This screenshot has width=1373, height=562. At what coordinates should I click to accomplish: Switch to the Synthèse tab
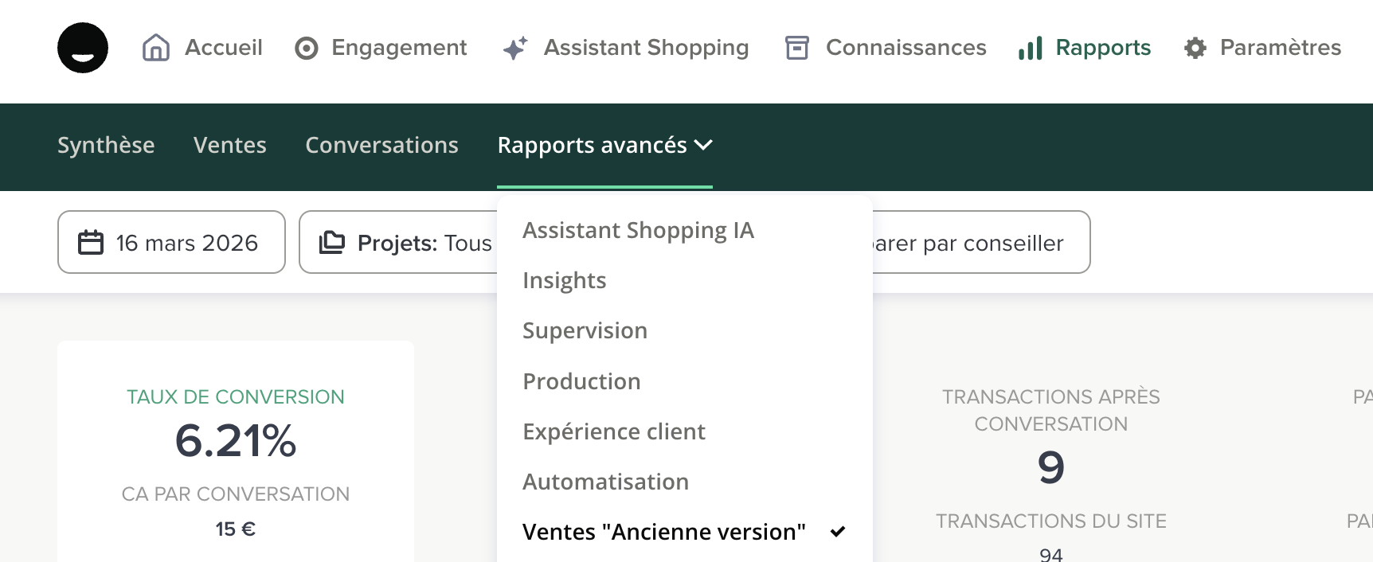pos(106,145)
